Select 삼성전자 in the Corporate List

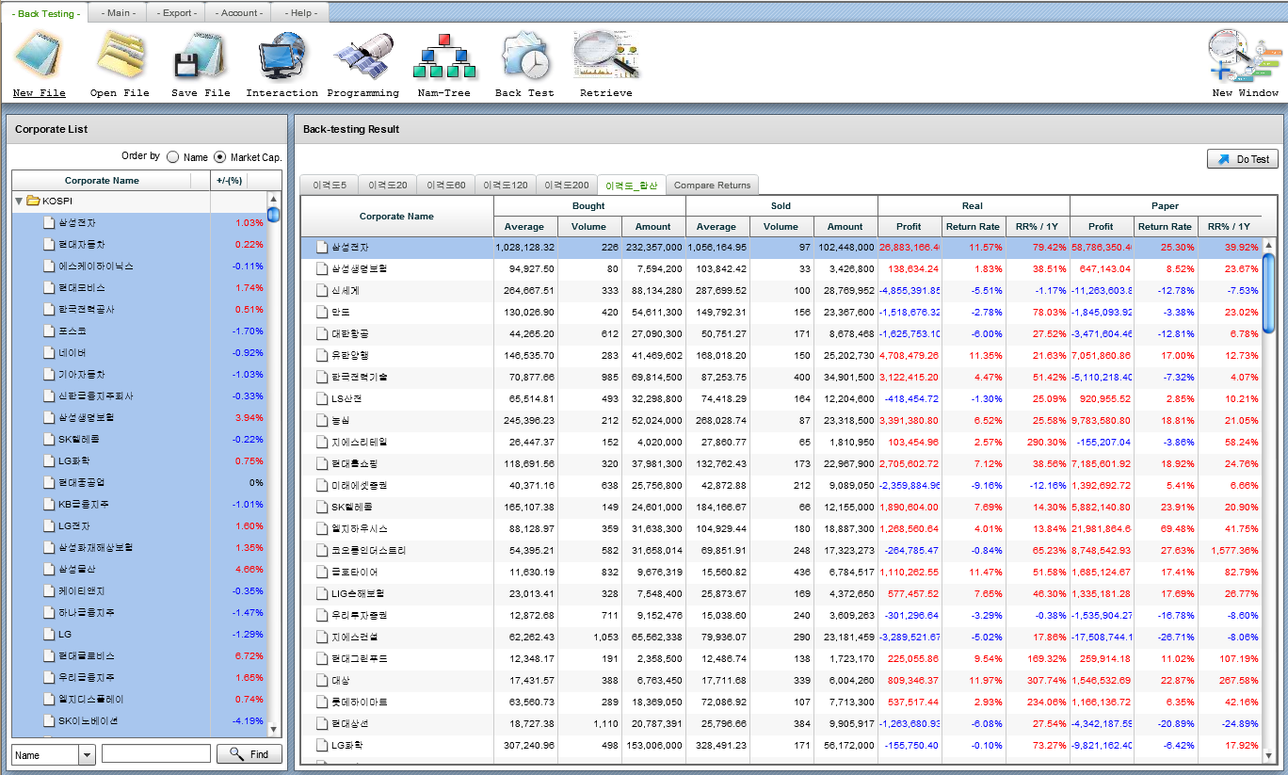75,222
